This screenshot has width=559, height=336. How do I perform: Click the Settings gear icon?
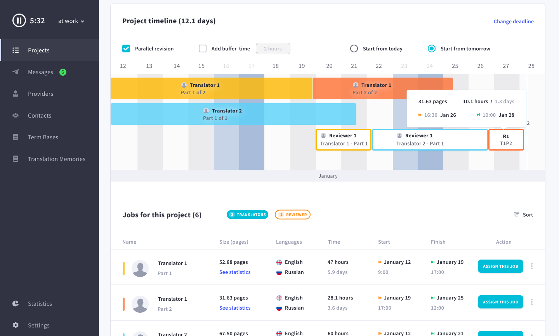16,325
